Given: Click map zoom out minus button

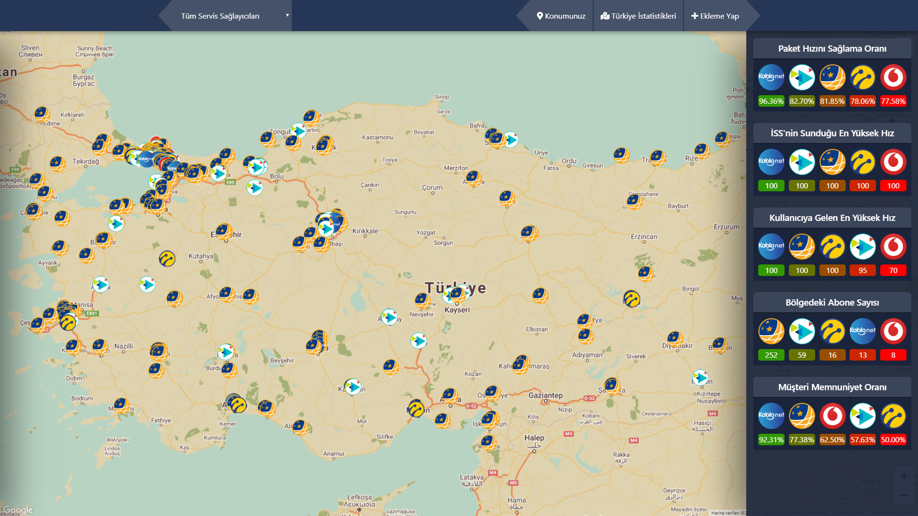Looking at the screenshot, I should click(904, 495).
